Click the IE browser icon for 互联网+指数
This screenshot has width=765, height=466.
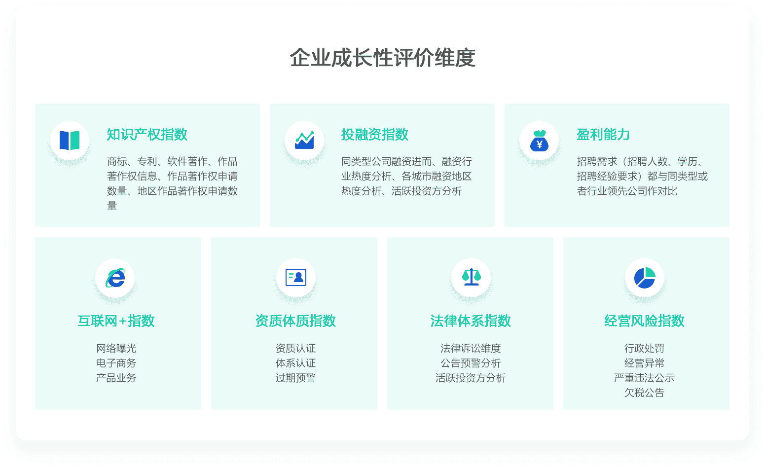pyautogui.click(x=115, y=278)
